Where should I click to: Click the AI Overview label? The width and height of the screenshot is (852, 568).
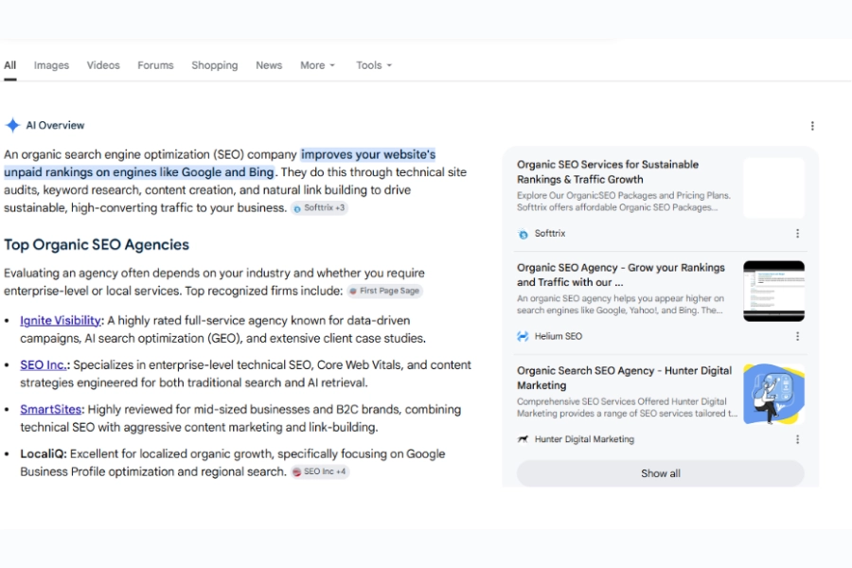click(56, 126)
